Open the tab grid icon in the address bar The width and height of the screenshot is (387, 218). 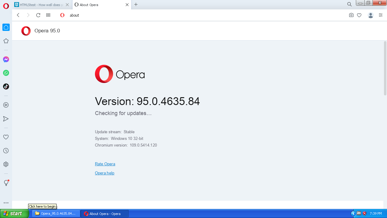pyautogui.click(x=48, y=15)
